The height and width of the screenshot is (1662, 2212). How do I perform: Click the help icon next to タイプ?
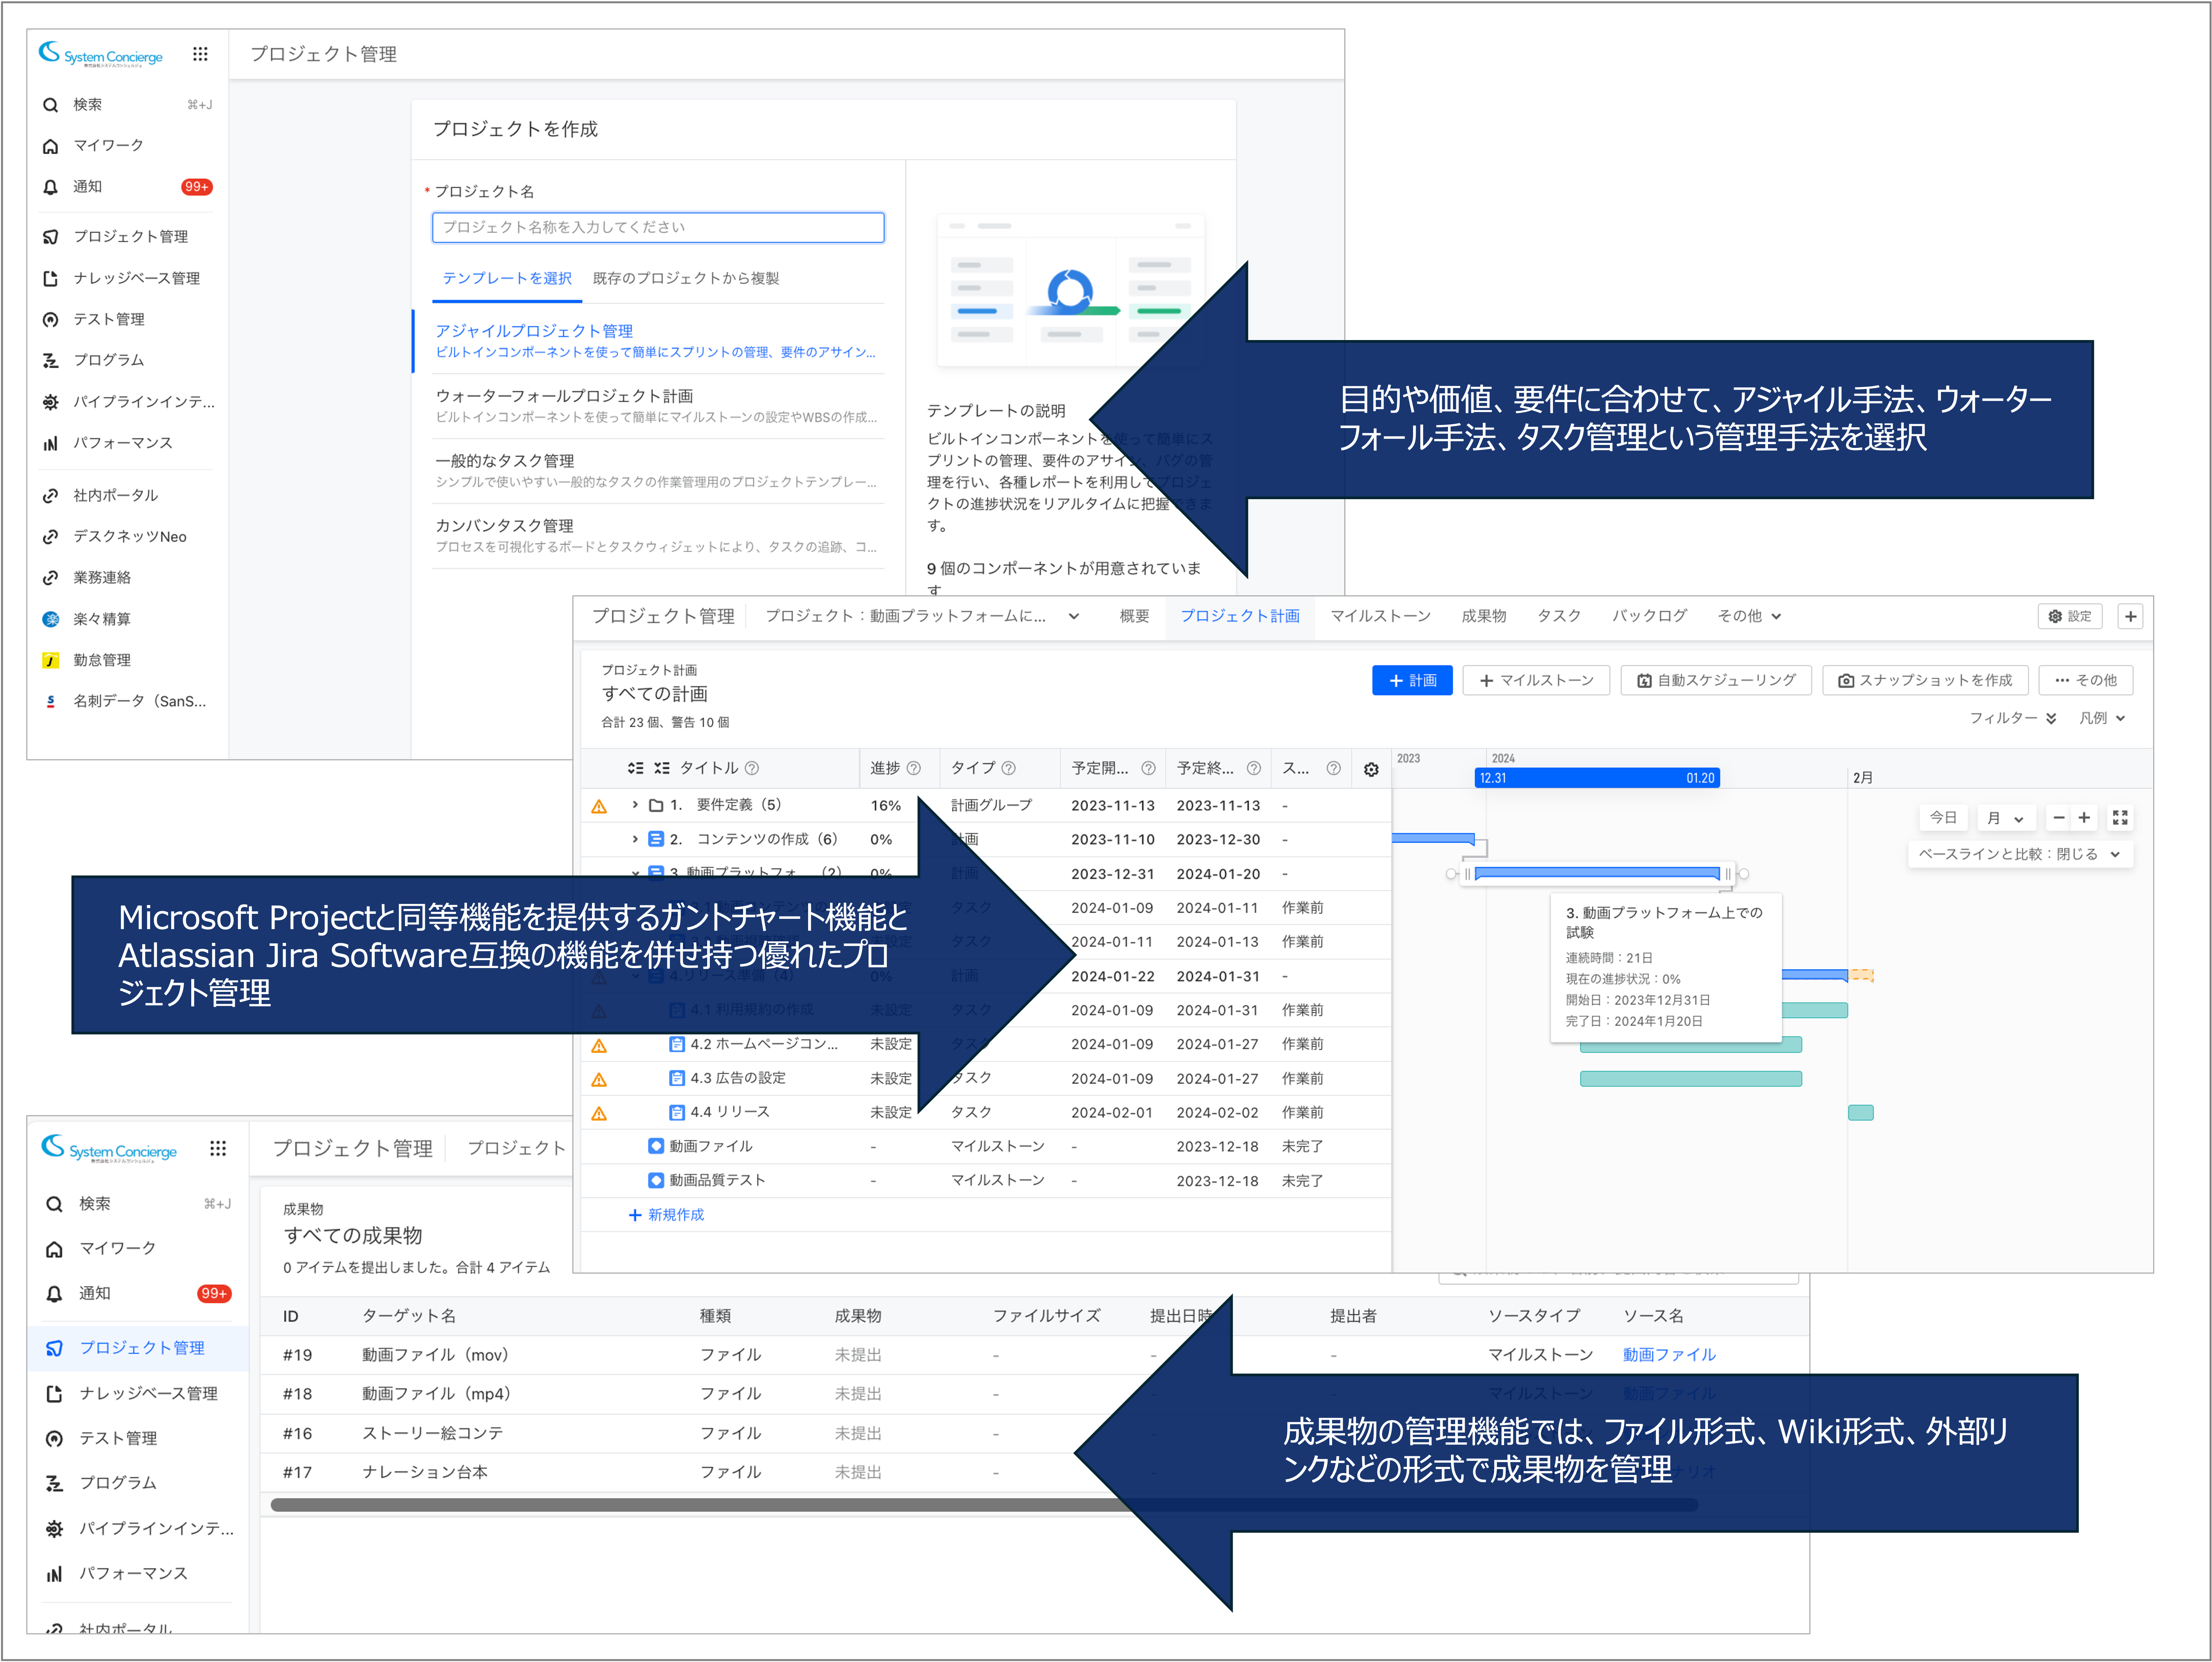tap(1008, 768)
